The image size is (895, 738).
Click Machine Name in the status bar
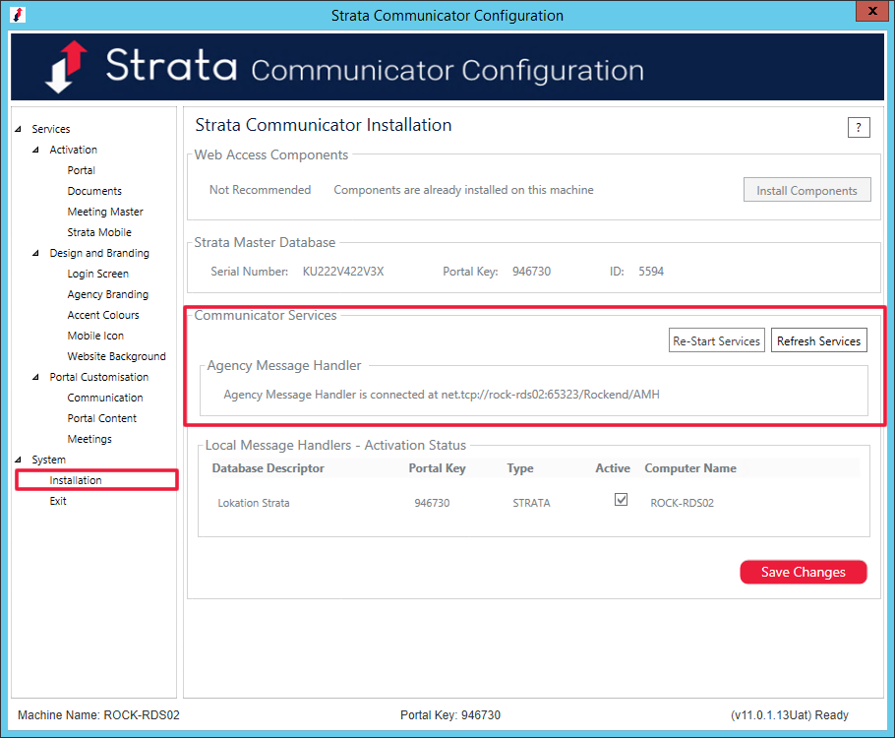(98, 715)
